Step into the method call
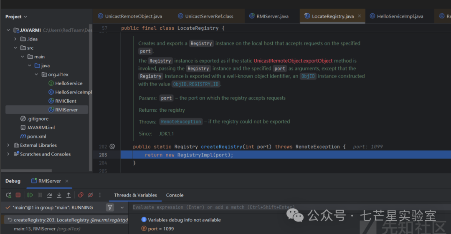 59,195
